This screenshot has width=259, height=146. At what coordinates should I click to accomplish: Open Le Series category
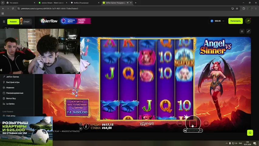tap(10, 104)
